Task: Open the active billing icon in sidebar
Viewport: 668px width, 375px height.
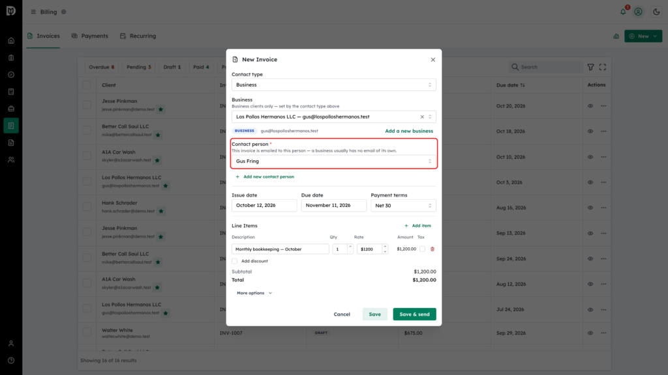Action: click(x=11, y=126)
